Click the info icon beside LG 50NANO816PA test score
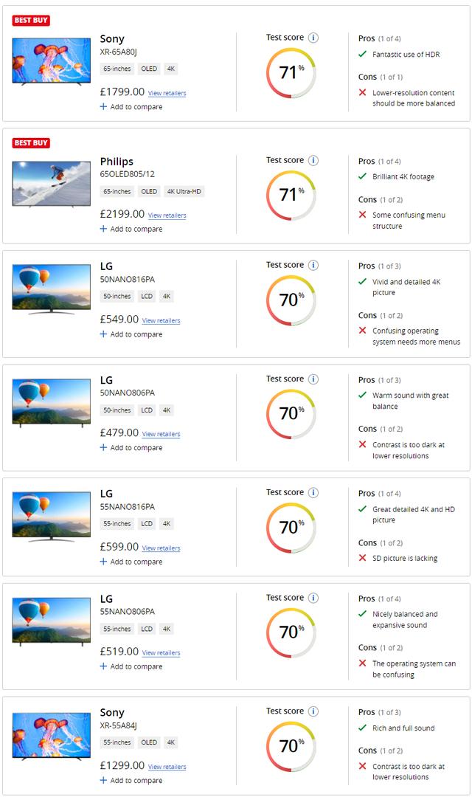Viewport: 472px width, 797px height. [x=313, y=266]
